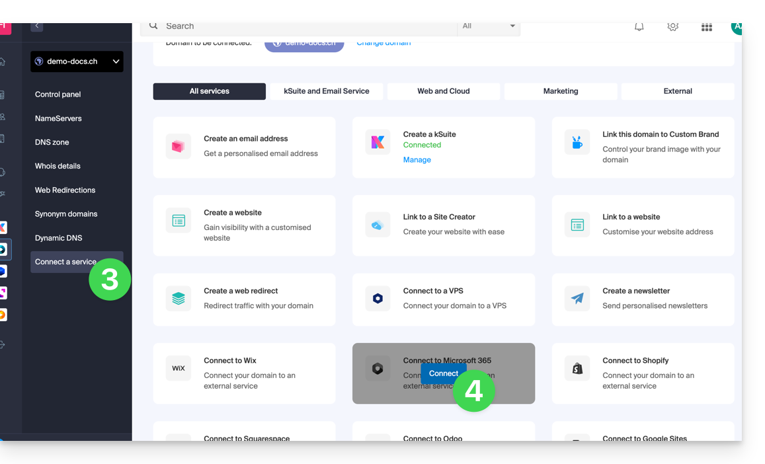Screen dimensions: 765x464
Task: Open the Connect to Wix title
Action: (x=230, y=361)
